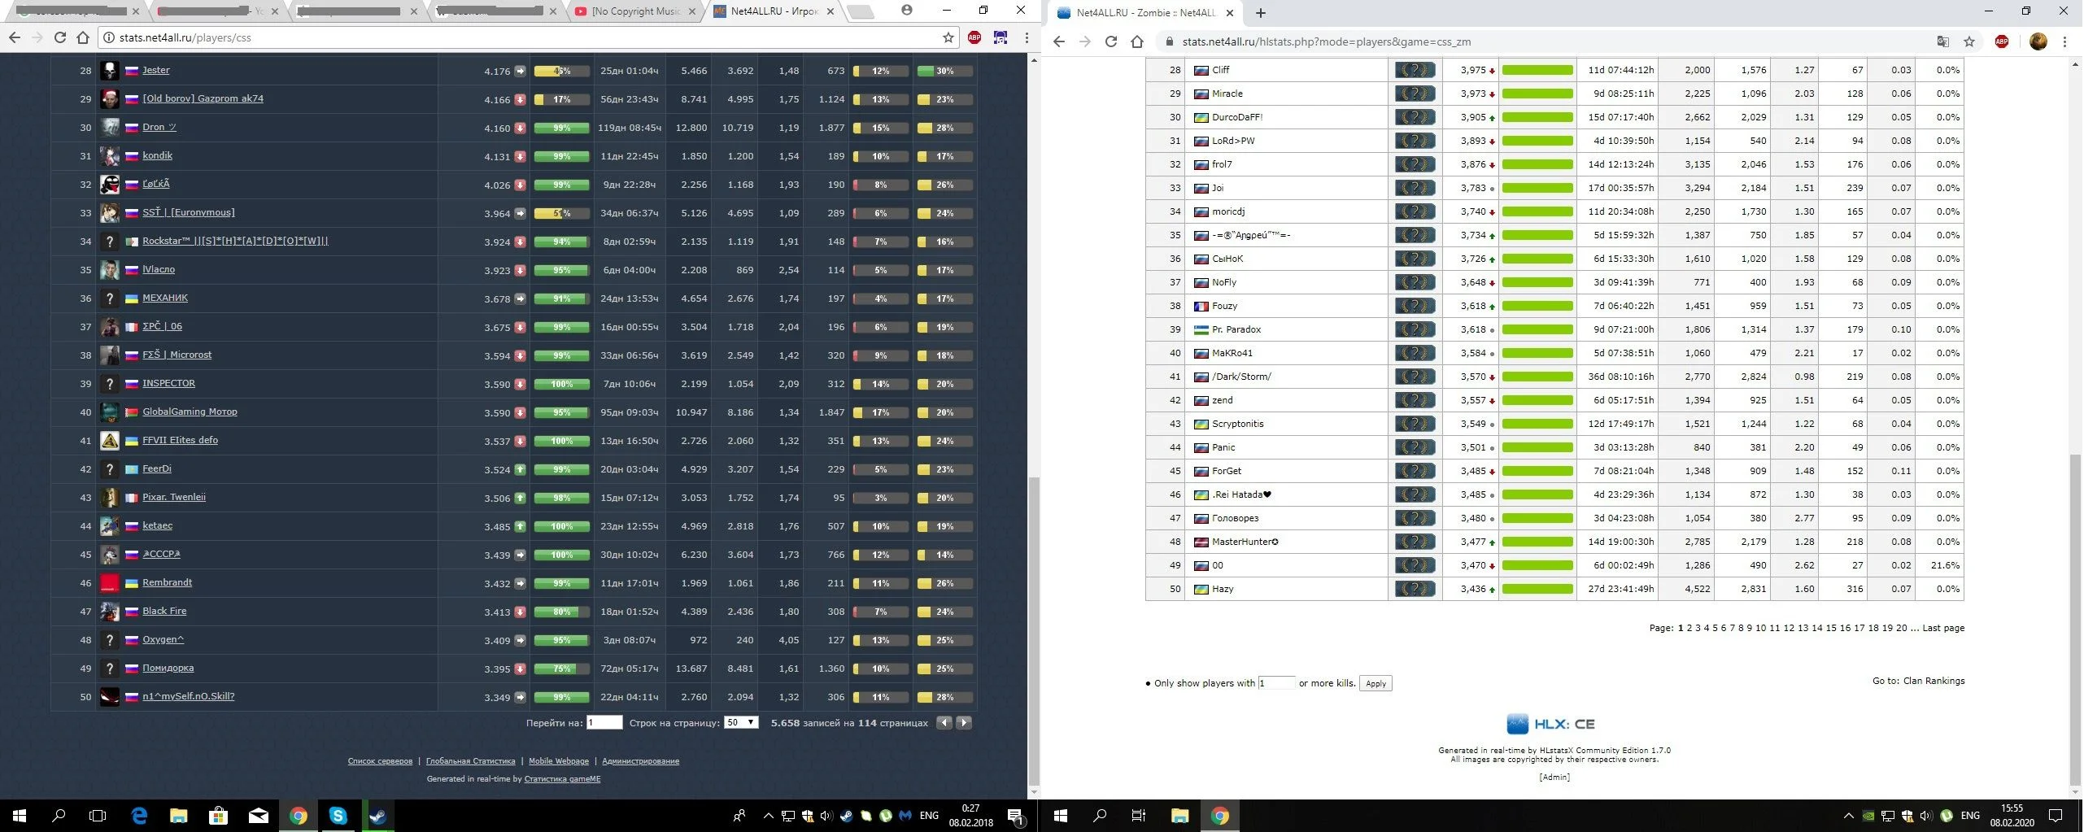The height and width of the screenshot is (832, 2084).
Task: Click the Steam icon in left taskbar
Action: coord(378,816)
